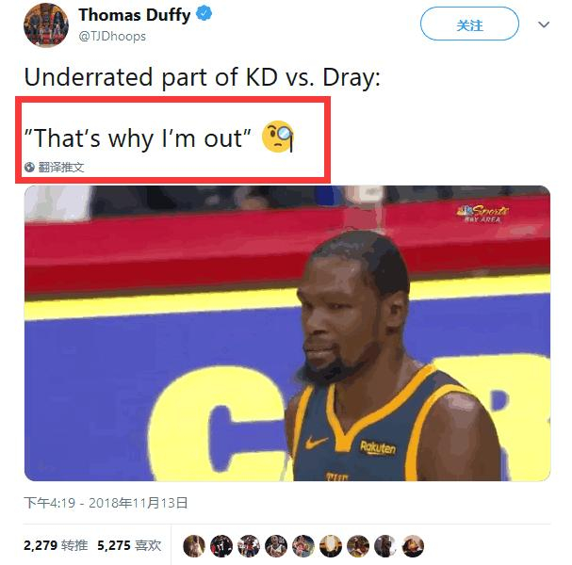
Task: Open the fourth liker's avatar
Action: (x=276, y=545)
